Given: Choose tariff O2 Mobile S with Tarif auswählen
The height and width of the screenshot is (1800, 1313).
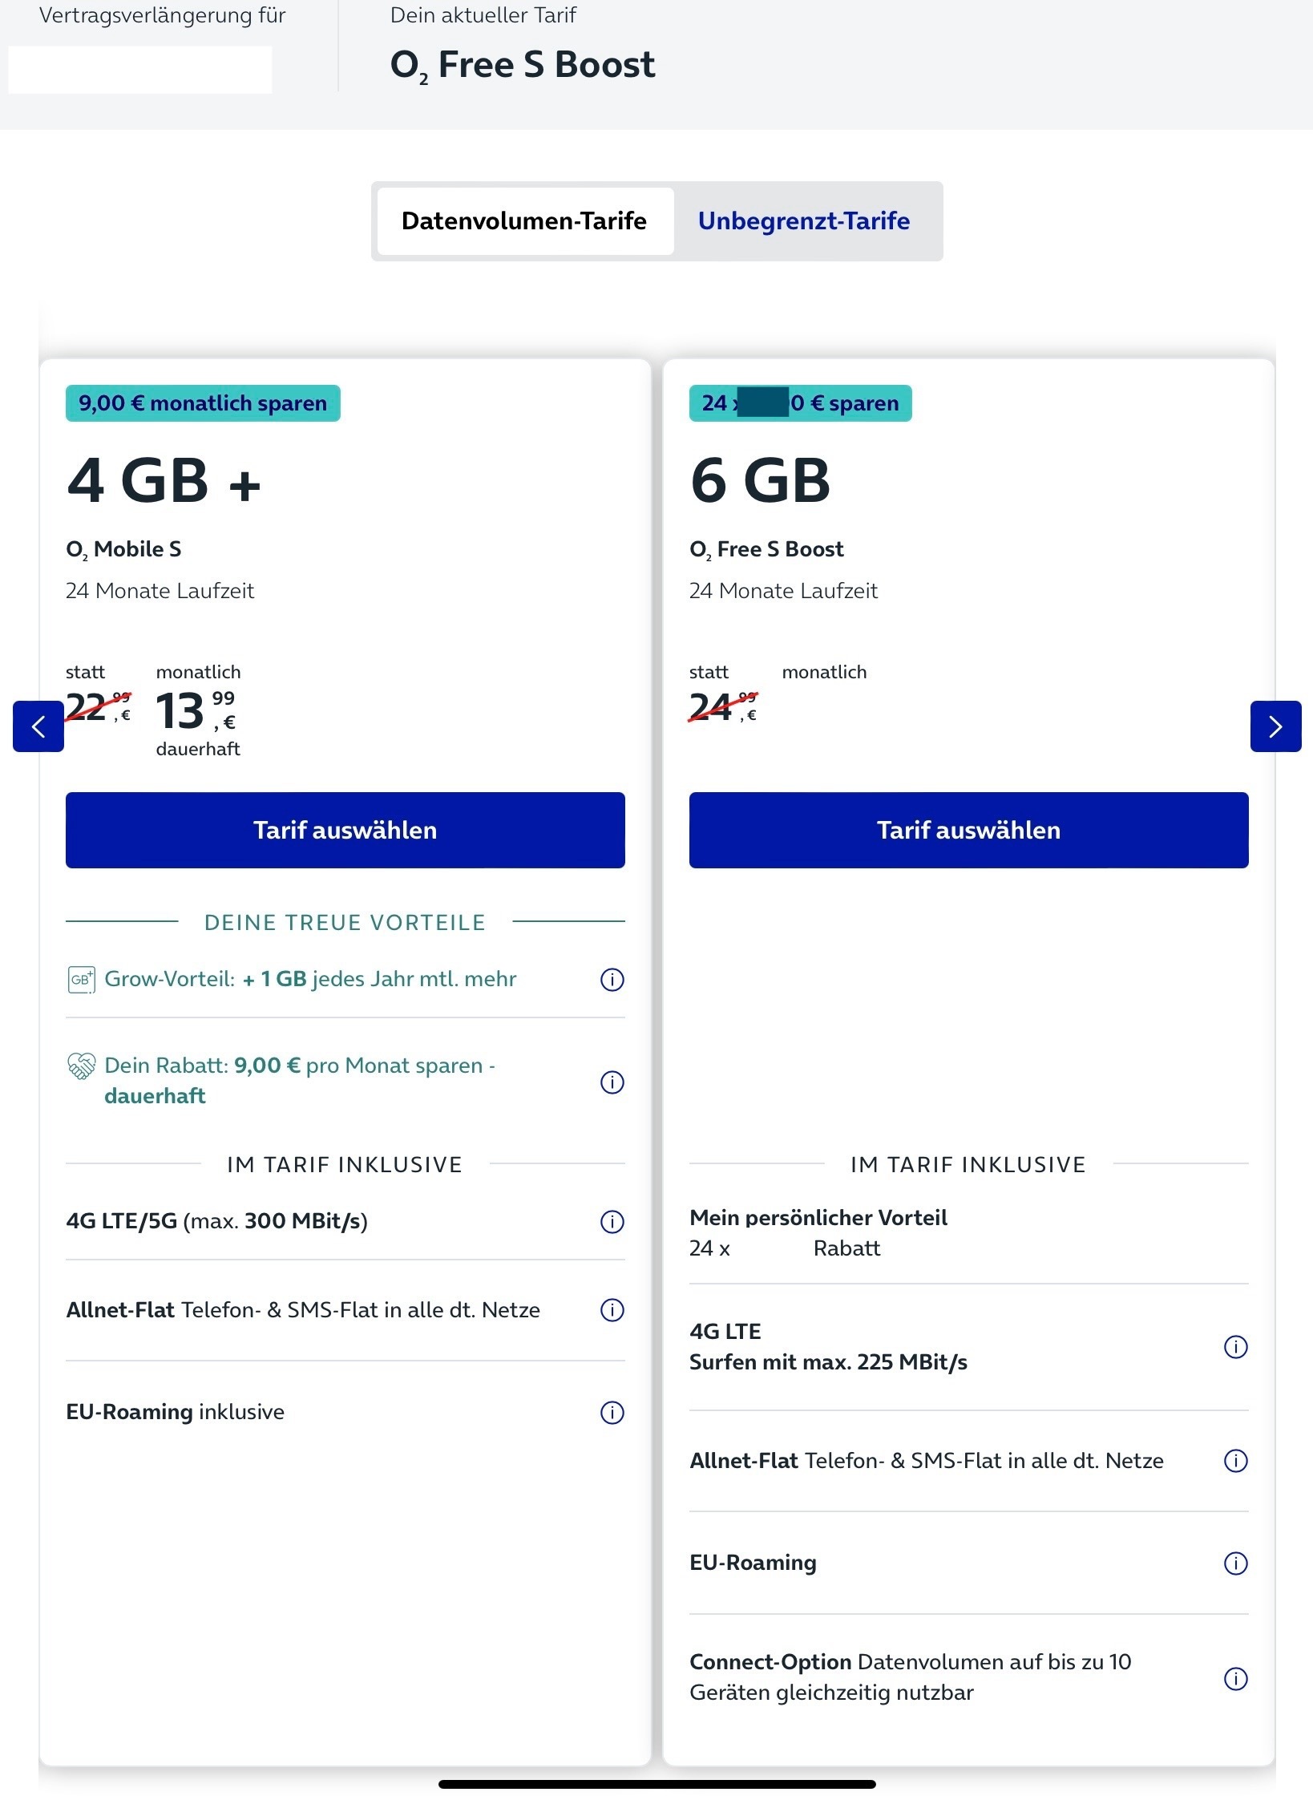Looking at the screenshot, I should click(345, 830).
